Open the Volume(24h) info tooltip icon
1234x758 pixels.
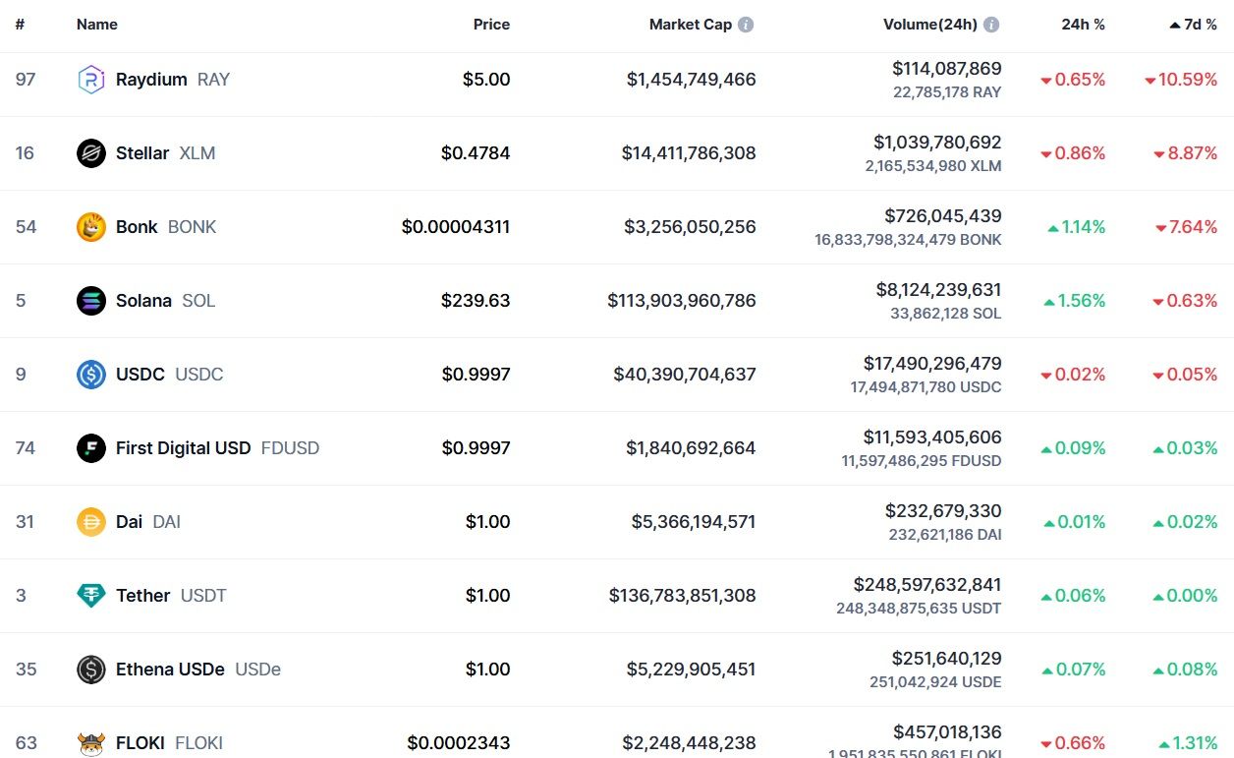click(991, 25)
